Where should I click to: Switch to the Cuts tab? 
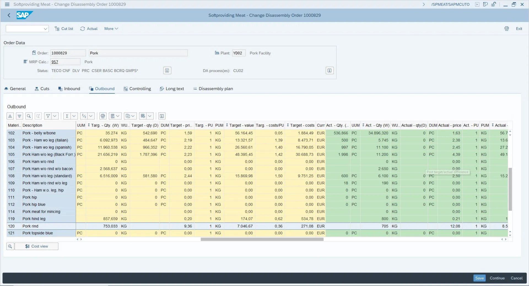[42, 89]
